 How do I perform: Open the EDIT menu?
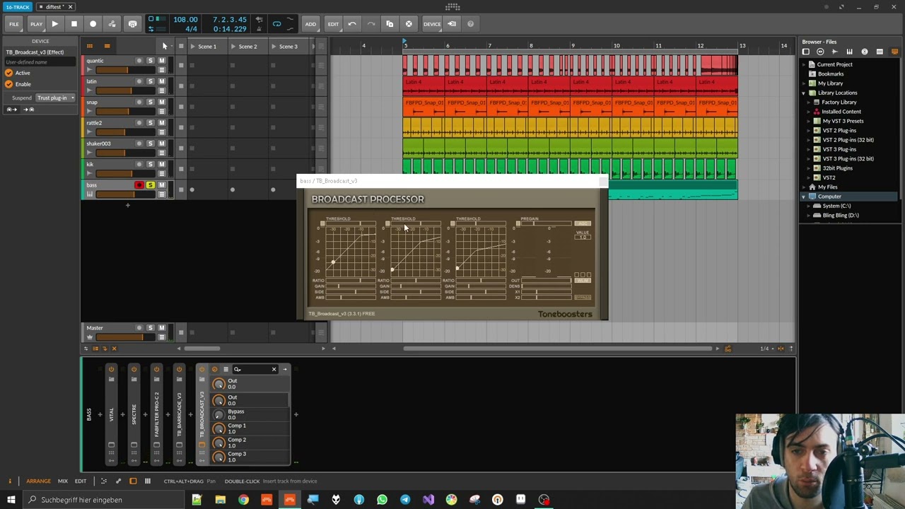coord(333,24)
